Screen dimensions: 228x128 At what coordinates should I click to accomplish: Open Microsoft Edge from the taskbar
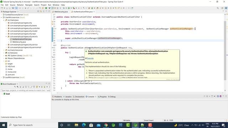84,125
